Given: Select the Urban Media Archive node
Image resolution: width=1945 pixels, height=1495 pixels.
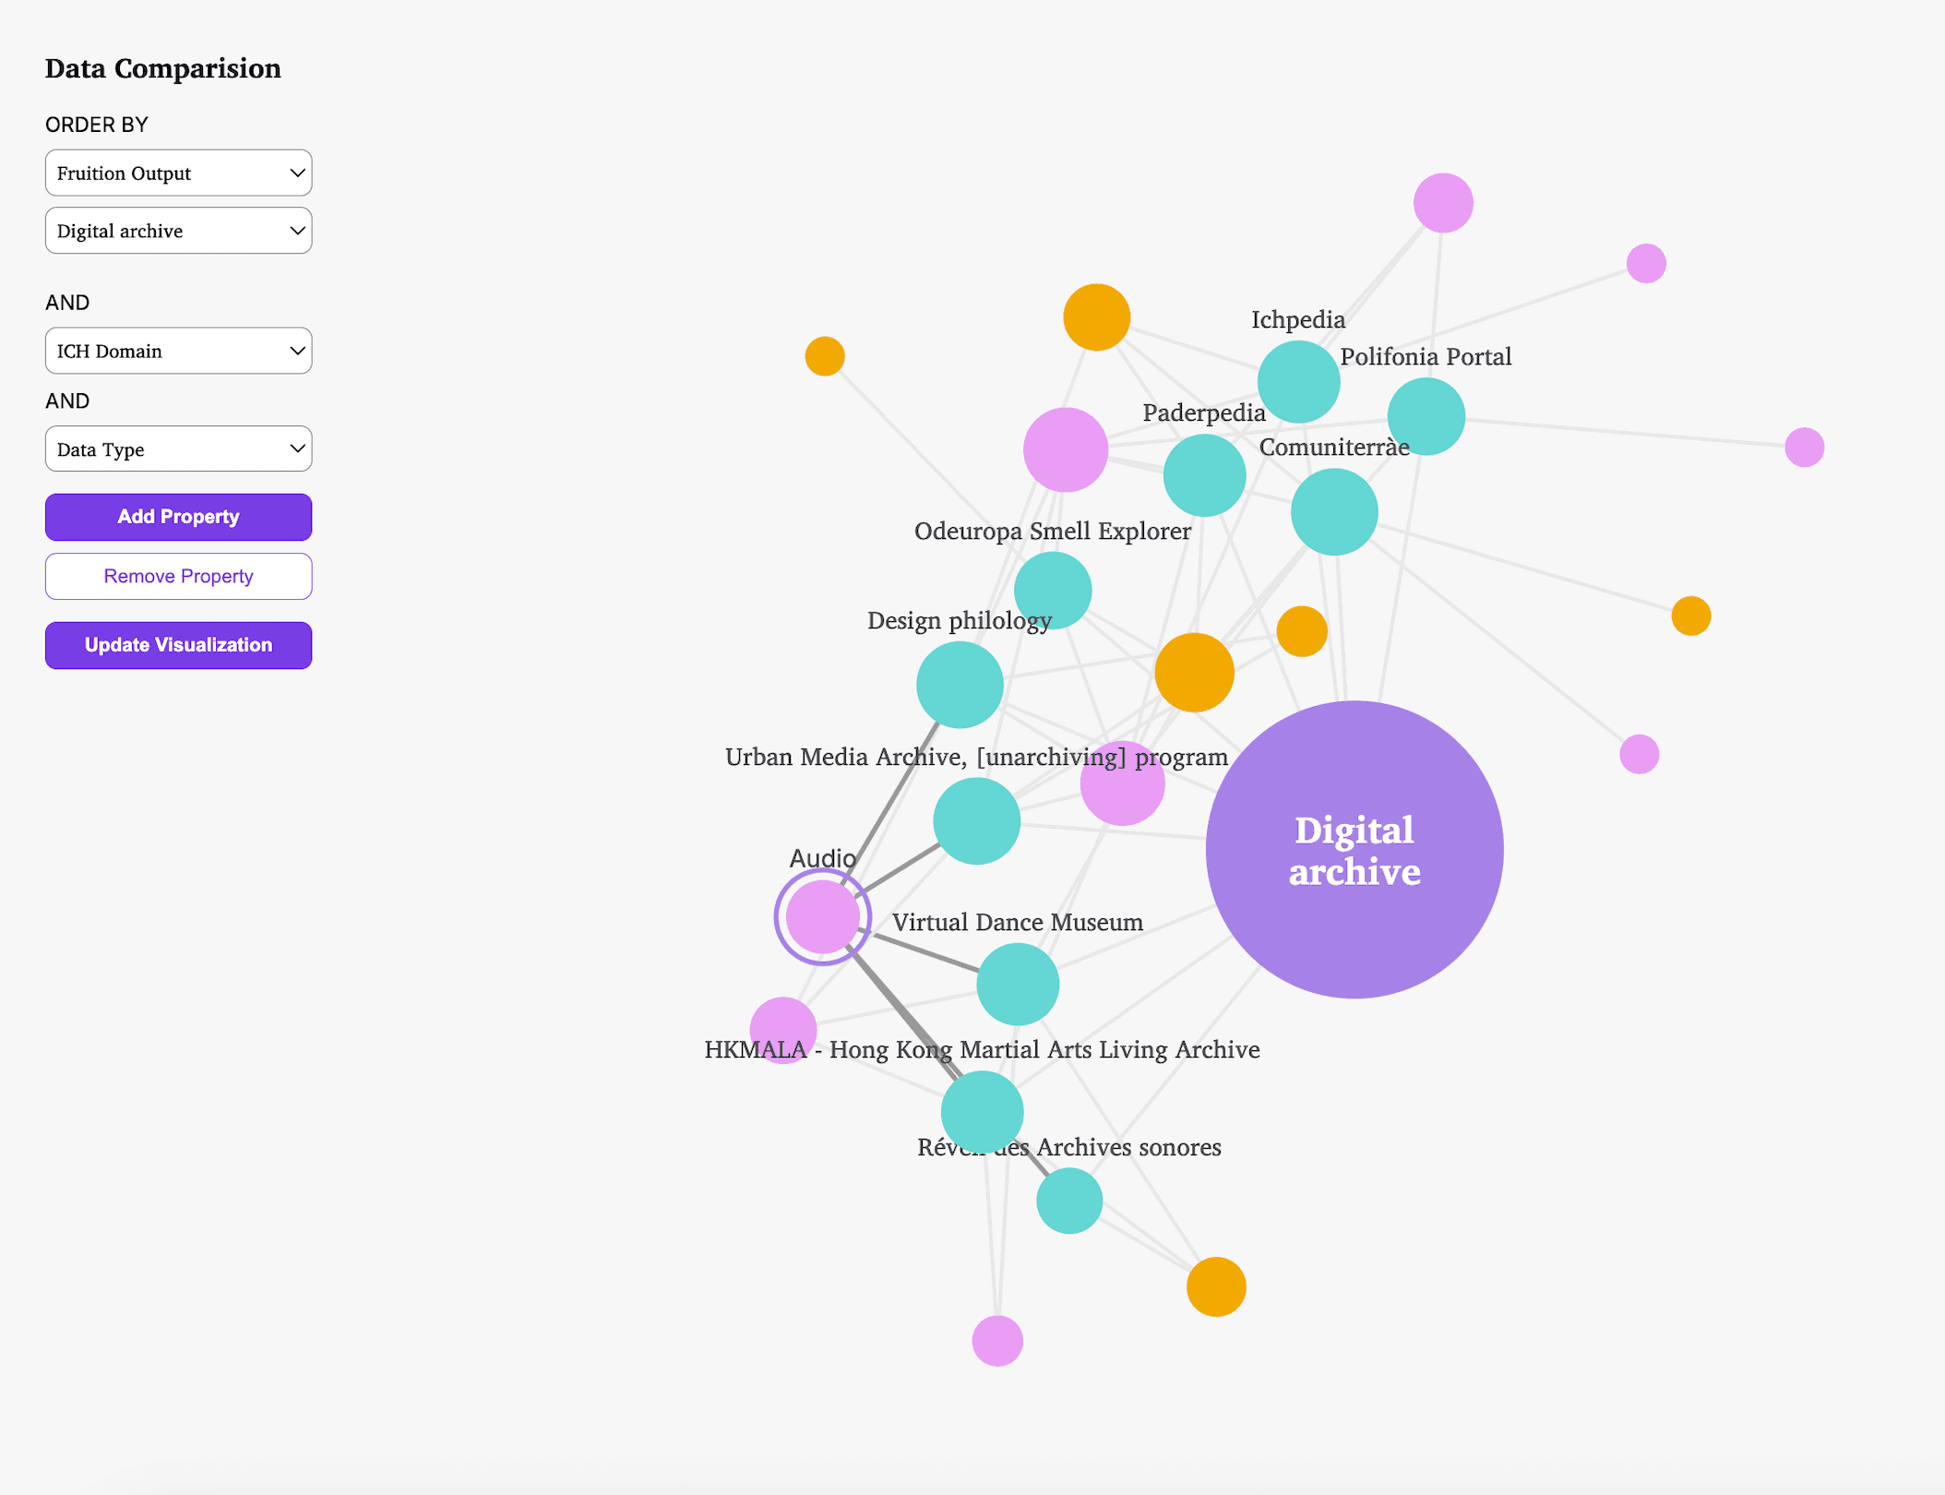Looking at the screenshot, I should (976, 820).
